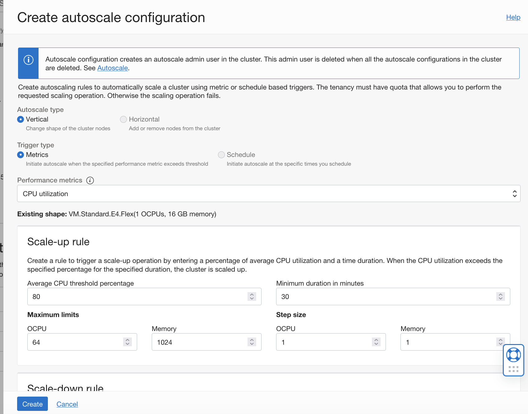Screen dimensions: 528x414
Task: Open the support chat lifebuoy widget
Action: click(x=513, y=355)
